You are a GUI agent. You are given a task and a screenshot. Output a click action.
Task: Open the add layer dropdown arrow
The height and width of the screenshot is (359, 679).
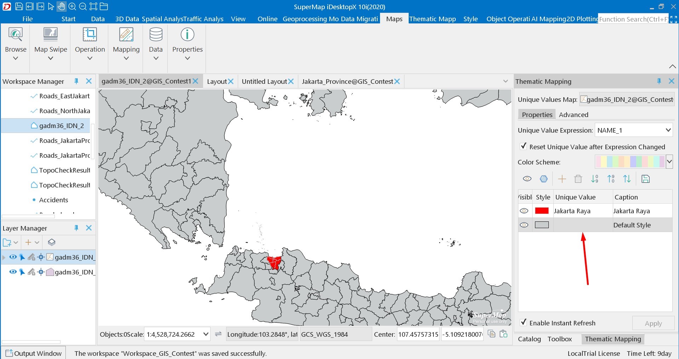pos(37,243)
